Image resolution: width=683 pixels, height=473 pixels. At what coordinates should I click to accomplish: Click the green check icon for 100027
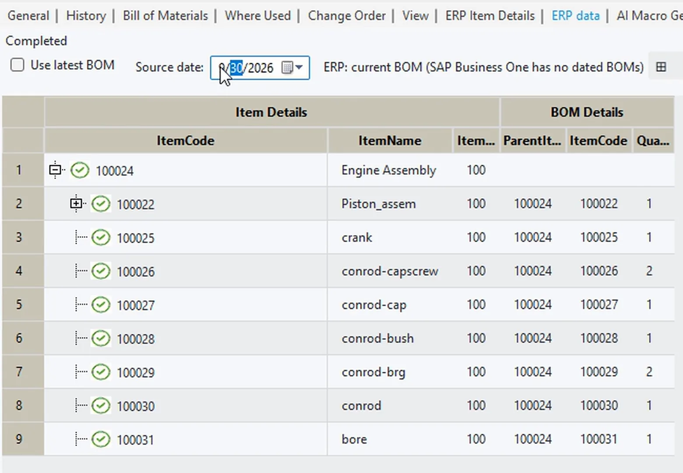tap(101, 305)
